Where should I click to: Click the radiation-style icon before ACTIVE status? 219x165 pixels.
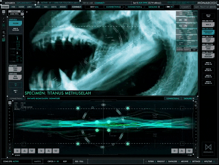[38, 3]
